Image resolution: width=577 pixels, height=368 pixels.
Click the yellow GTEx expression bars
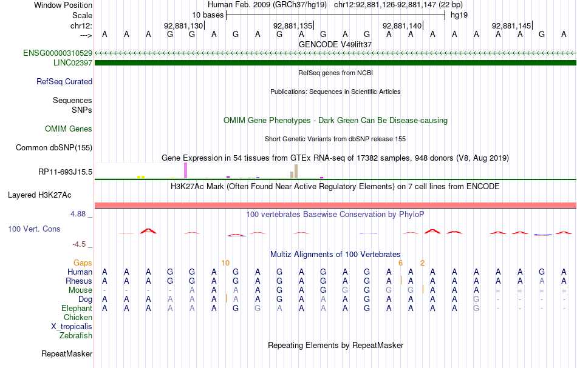click(141, 177)
